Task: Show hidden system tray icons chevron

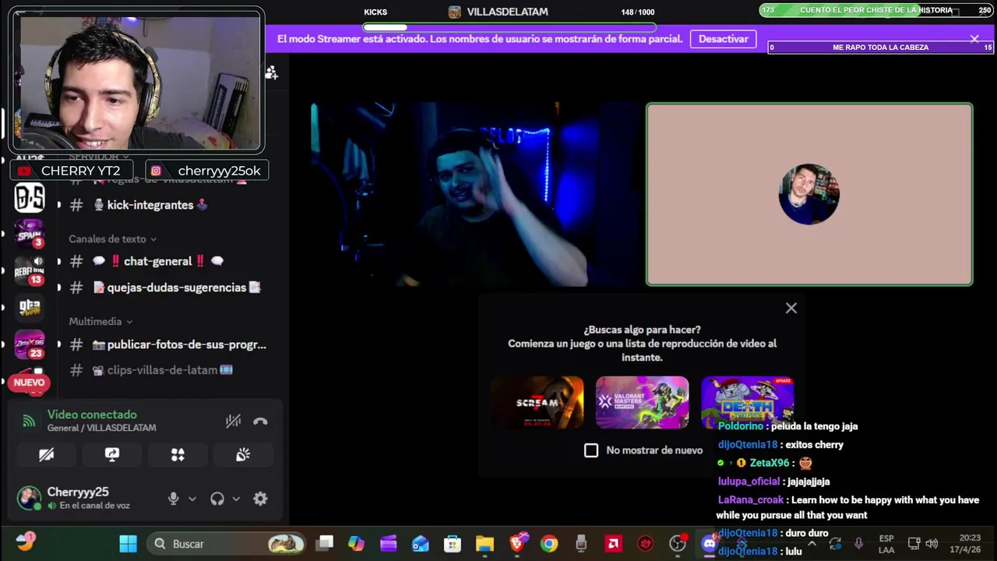Action: (811, 544)
